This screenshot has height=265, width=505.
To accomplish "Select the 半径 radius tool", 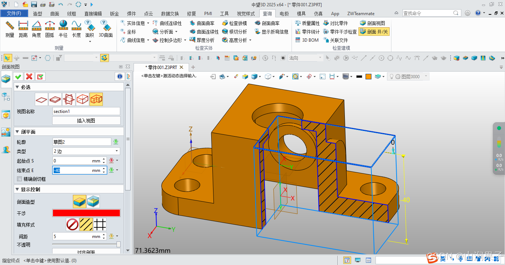I will coord(63,29).
